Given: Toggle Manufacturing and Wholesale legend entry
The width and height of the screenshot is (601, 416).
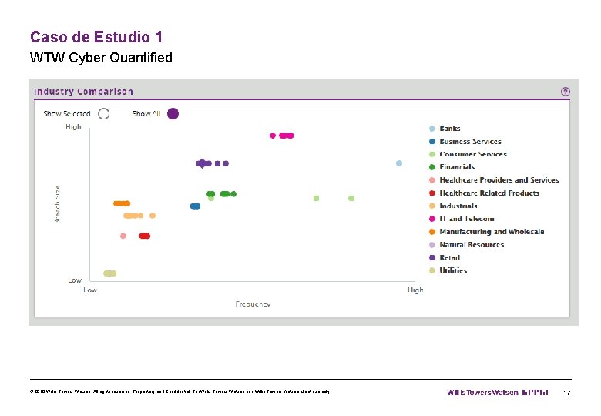Looking at the screenshot, I should click(x=486, y=232).
